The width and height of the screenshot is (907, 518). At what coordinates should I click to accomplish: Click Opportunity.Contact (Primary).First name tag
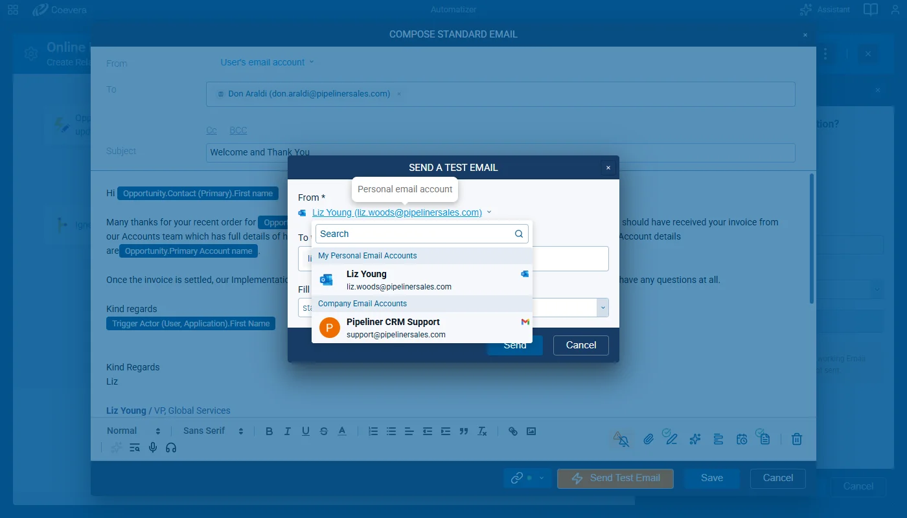[x=198, y=193]
